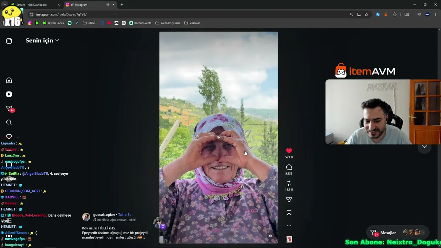Install the app via the address bar icon
This screenshot has width=441, height=248.
(x=359, y=14)
